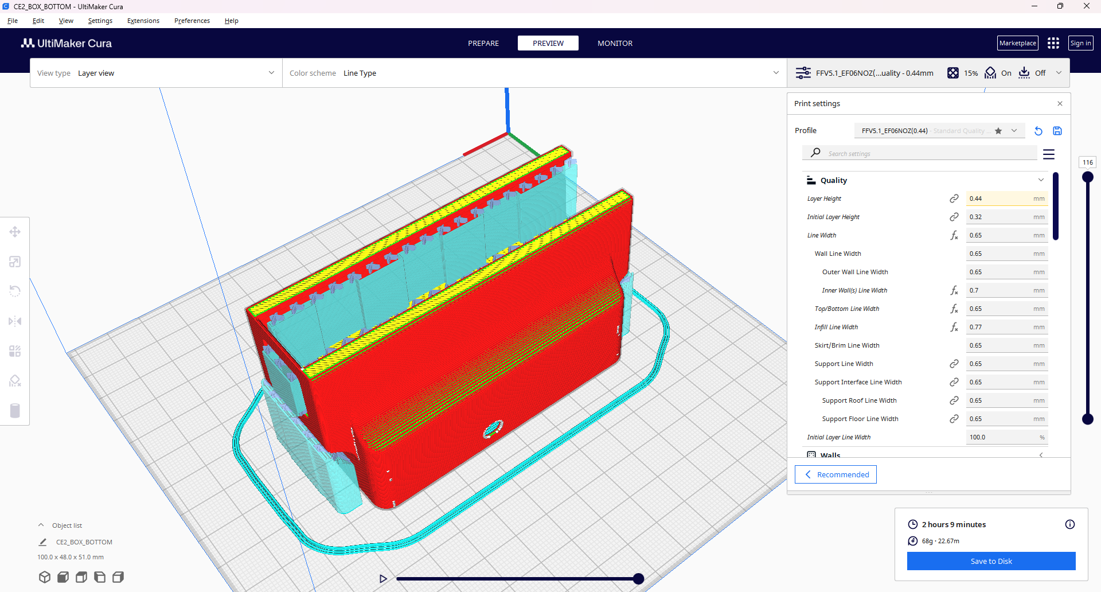The height and width of the screenshot is (592, 1101).
Task: Edit the Initial Layer Line Width value
Action: (x=1007, y=437)
